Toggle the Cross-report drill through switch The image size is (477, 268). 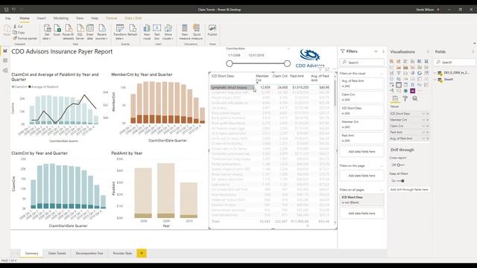point(400,165)
